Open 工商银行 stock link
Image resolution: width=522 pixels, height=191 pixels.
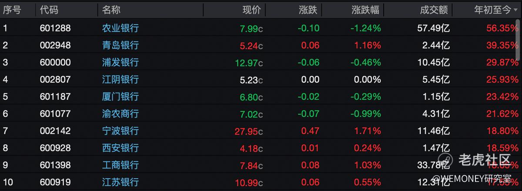(x=120, y=165)
